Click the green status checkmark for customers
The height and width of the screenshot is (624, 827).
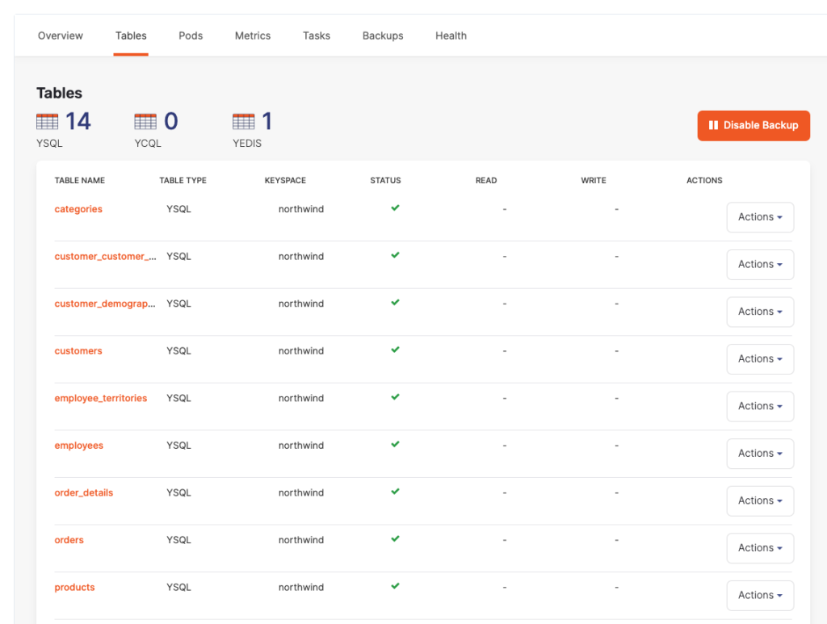coord(395,350)
